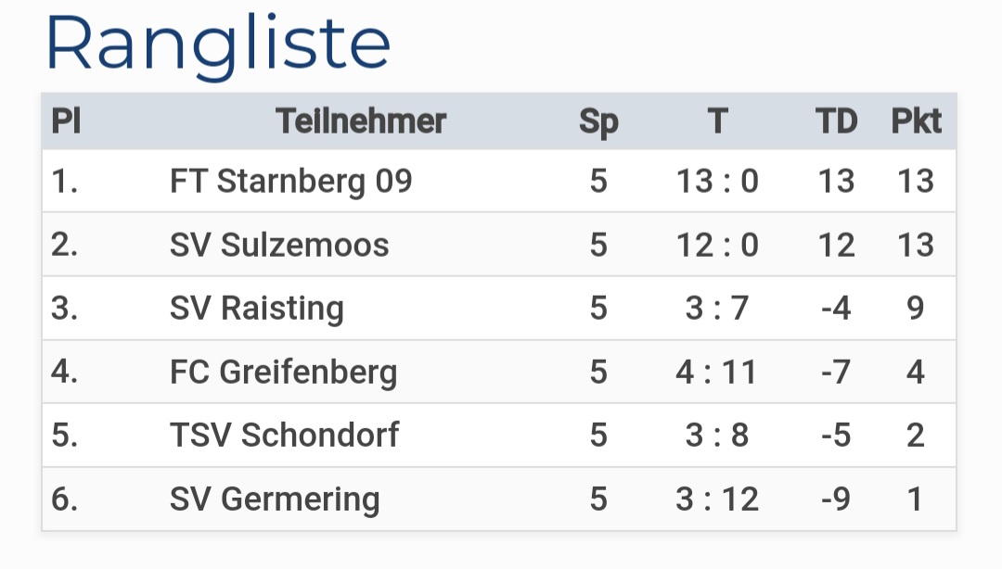Image resolution: width=1002 pixels, height=569 pixels.
Task: Click the Pkt column header
Action: click(x=916, y=121)
